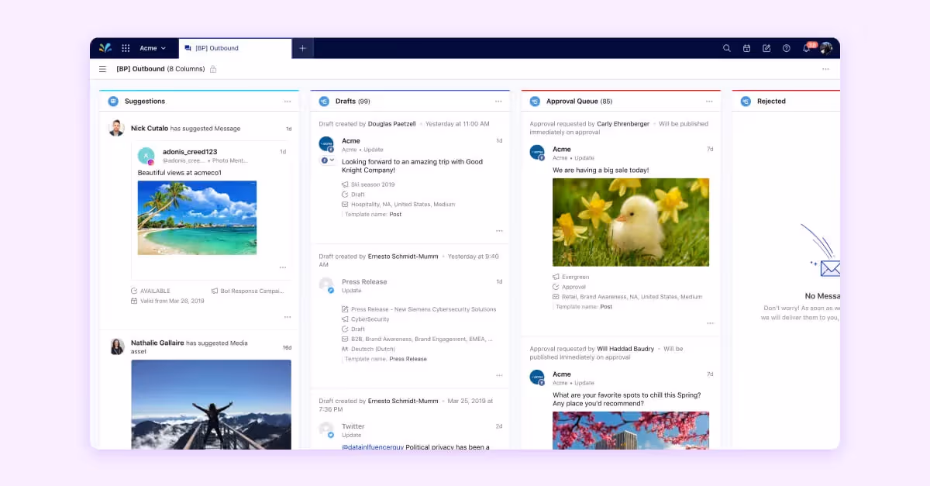930x486 pixels.
Task: Open the compose message window
Action: (766, 48)
